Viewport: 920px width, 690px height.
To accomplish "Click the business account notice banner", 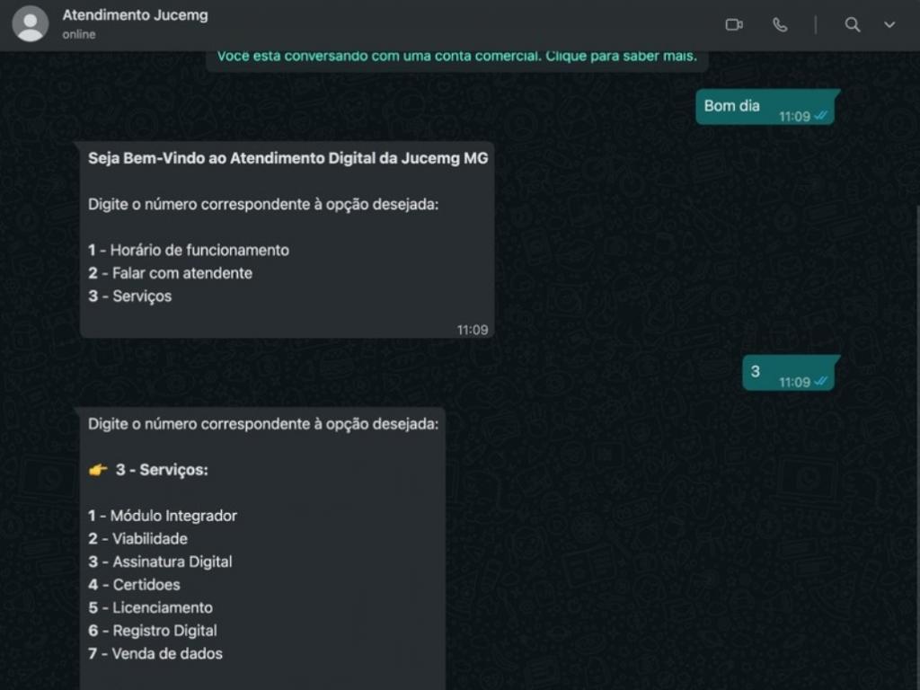I will [457, 57].
